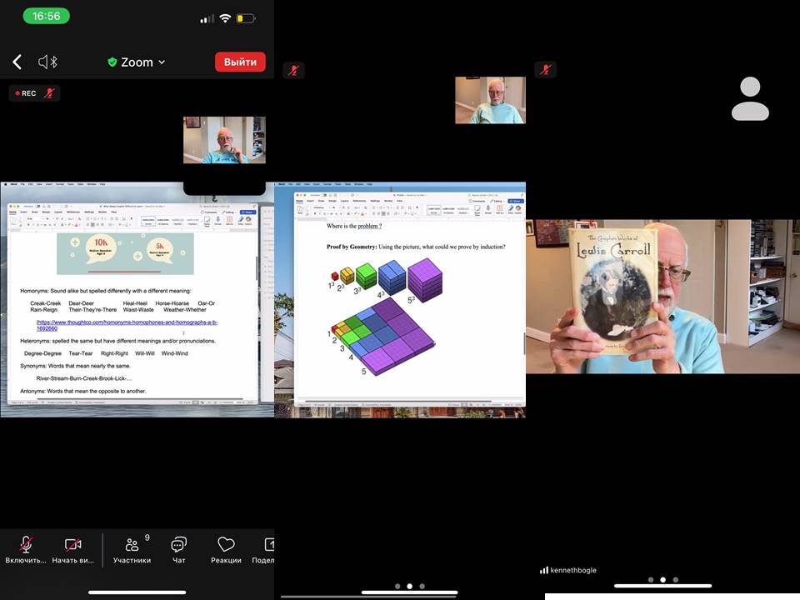This screenshot has height=600, width=800.
Task: Click the thoughtco.com homonyms hyperlink
Action: point(126,325)
